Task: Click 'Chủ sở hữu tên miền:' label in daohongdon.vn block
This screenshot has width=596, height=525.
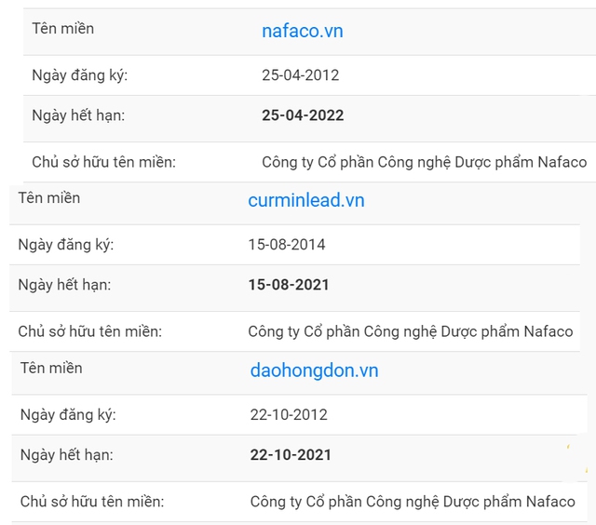Action: (x=92, y=502)
